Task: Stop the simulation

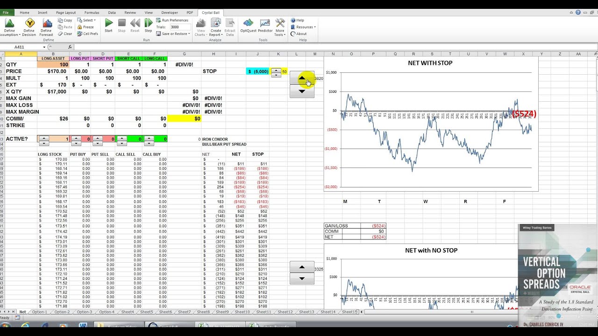Action: coord(121,26)
